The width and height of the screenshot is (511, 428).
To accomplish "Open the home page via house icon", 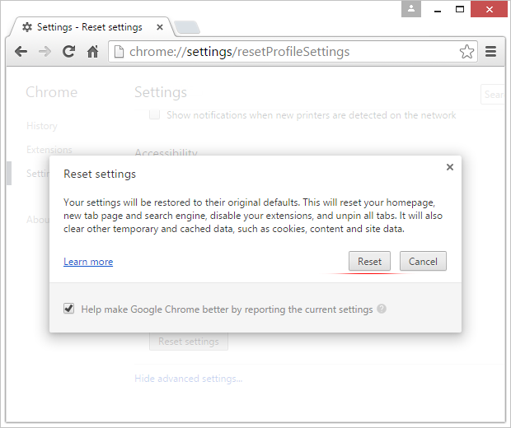I will 93,51.
